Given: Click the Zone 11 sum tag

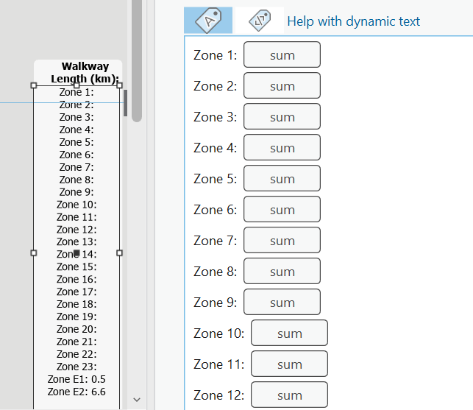Looking at the screenshot, I should (x=289, y=364).
